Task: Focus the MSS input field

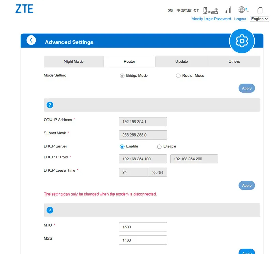Action: tap(143, 240)
